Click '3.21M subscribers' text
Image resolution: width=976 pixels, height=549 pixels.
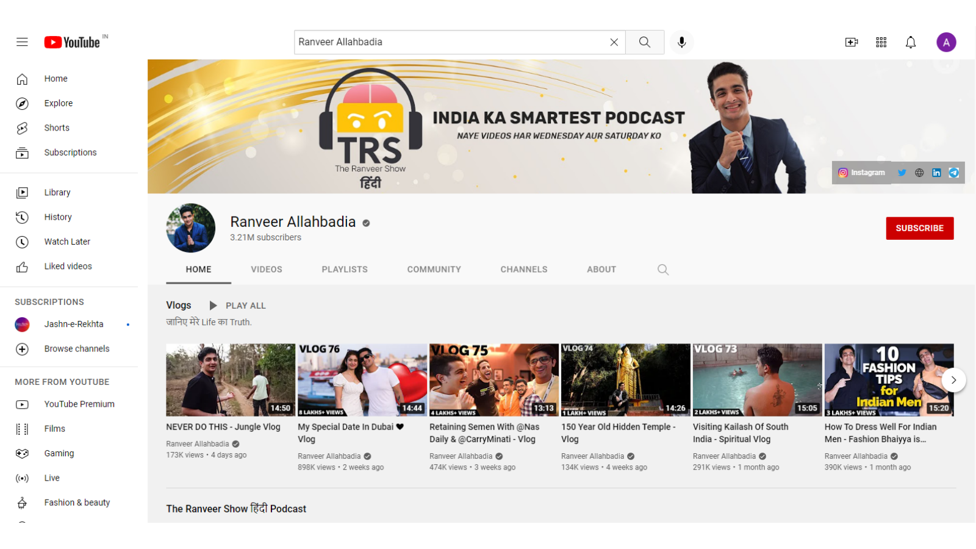[265, 238]
